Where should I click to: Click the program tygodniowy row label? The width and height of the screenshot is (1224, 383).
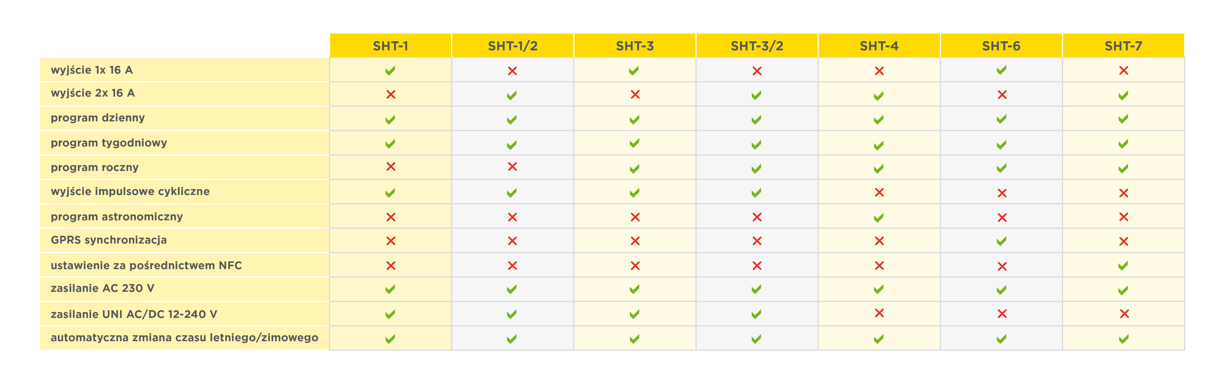point(109,143)
